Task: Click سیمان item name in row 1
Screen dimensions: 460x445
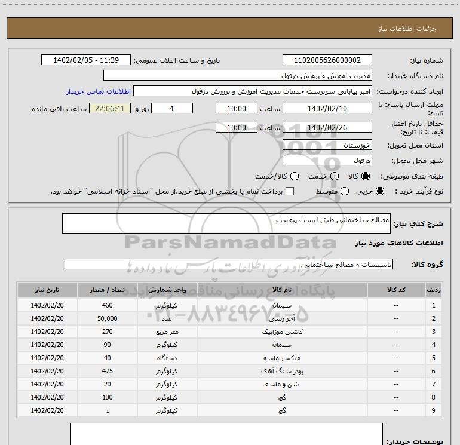Action: click(282, 306)
